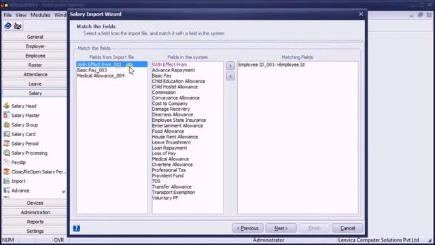This screenshot has height=245, width=435.
Task: Select 'Cost to Company' field
Action: tap(170, 103)
